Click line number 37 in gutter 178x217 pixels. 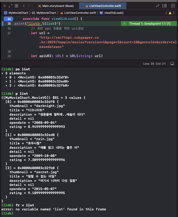click(x=9, y=33)
